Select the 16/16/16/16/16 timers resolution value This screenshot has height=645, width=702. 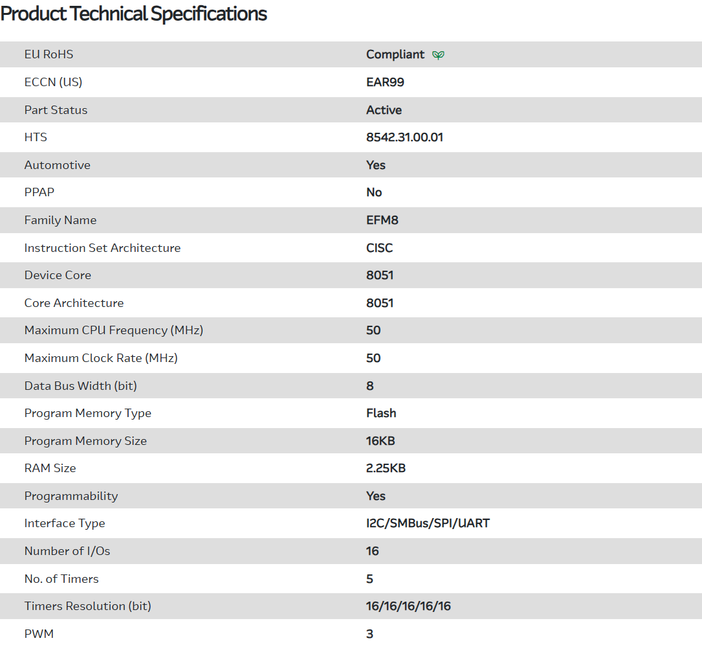[x=408, y=606]
